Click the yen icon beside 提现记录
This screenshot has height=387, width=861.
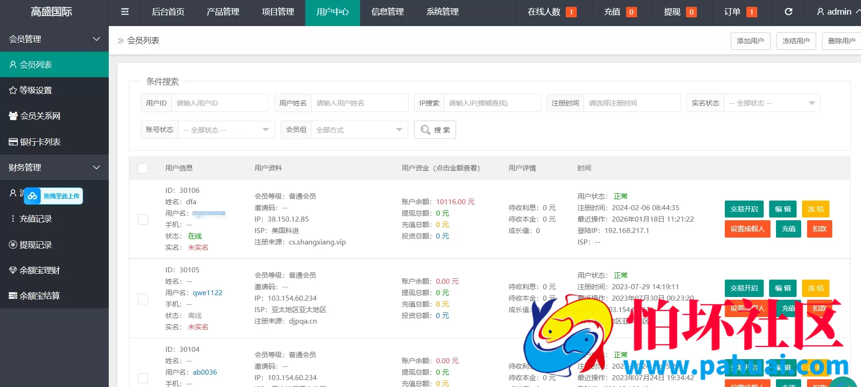pyautogui.click(x=13, y=245)
